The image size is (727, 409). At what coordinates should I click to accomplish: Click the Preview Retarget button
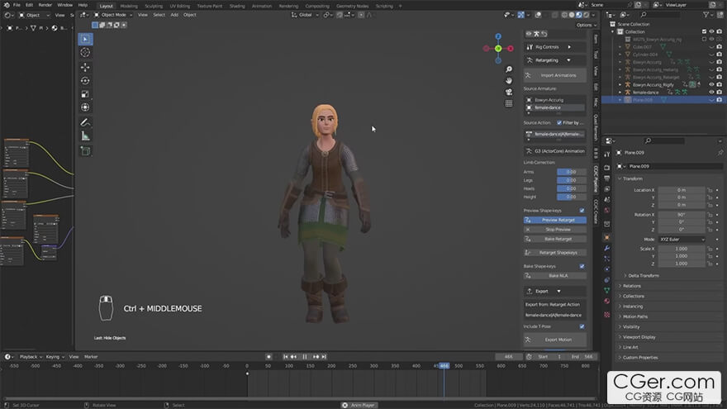pos(555,220)
